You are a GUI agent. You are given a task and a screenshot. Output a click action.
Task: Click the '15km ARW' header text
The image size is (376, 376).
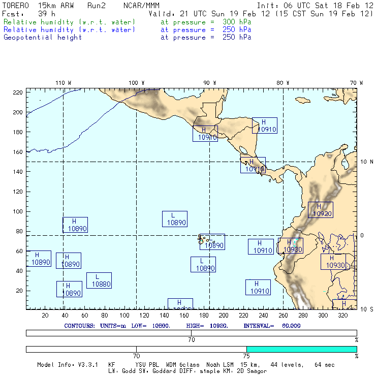tap(55, 6)
